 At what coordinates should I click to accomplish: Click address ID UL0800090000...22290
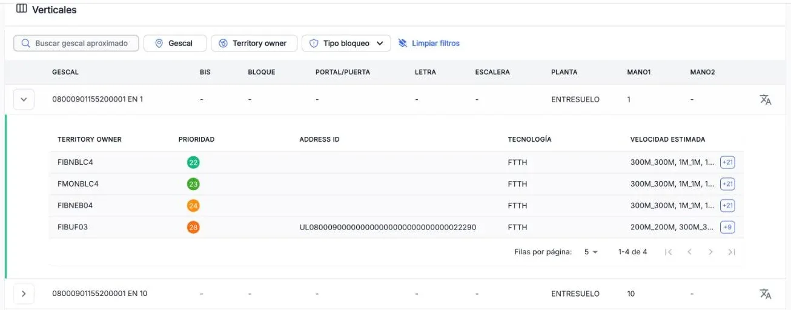click(x=388, y=228)
